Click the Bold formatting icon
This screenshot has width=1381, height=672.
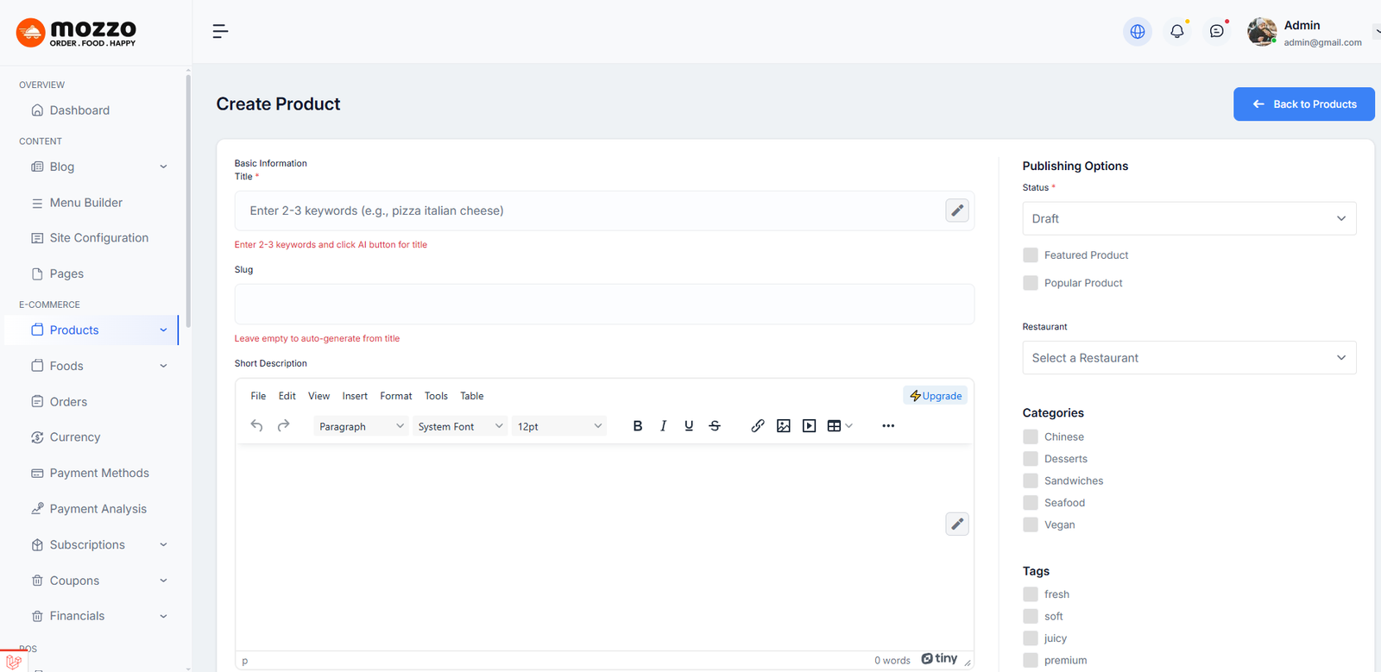pyautogui.click(x=638, y=426)
